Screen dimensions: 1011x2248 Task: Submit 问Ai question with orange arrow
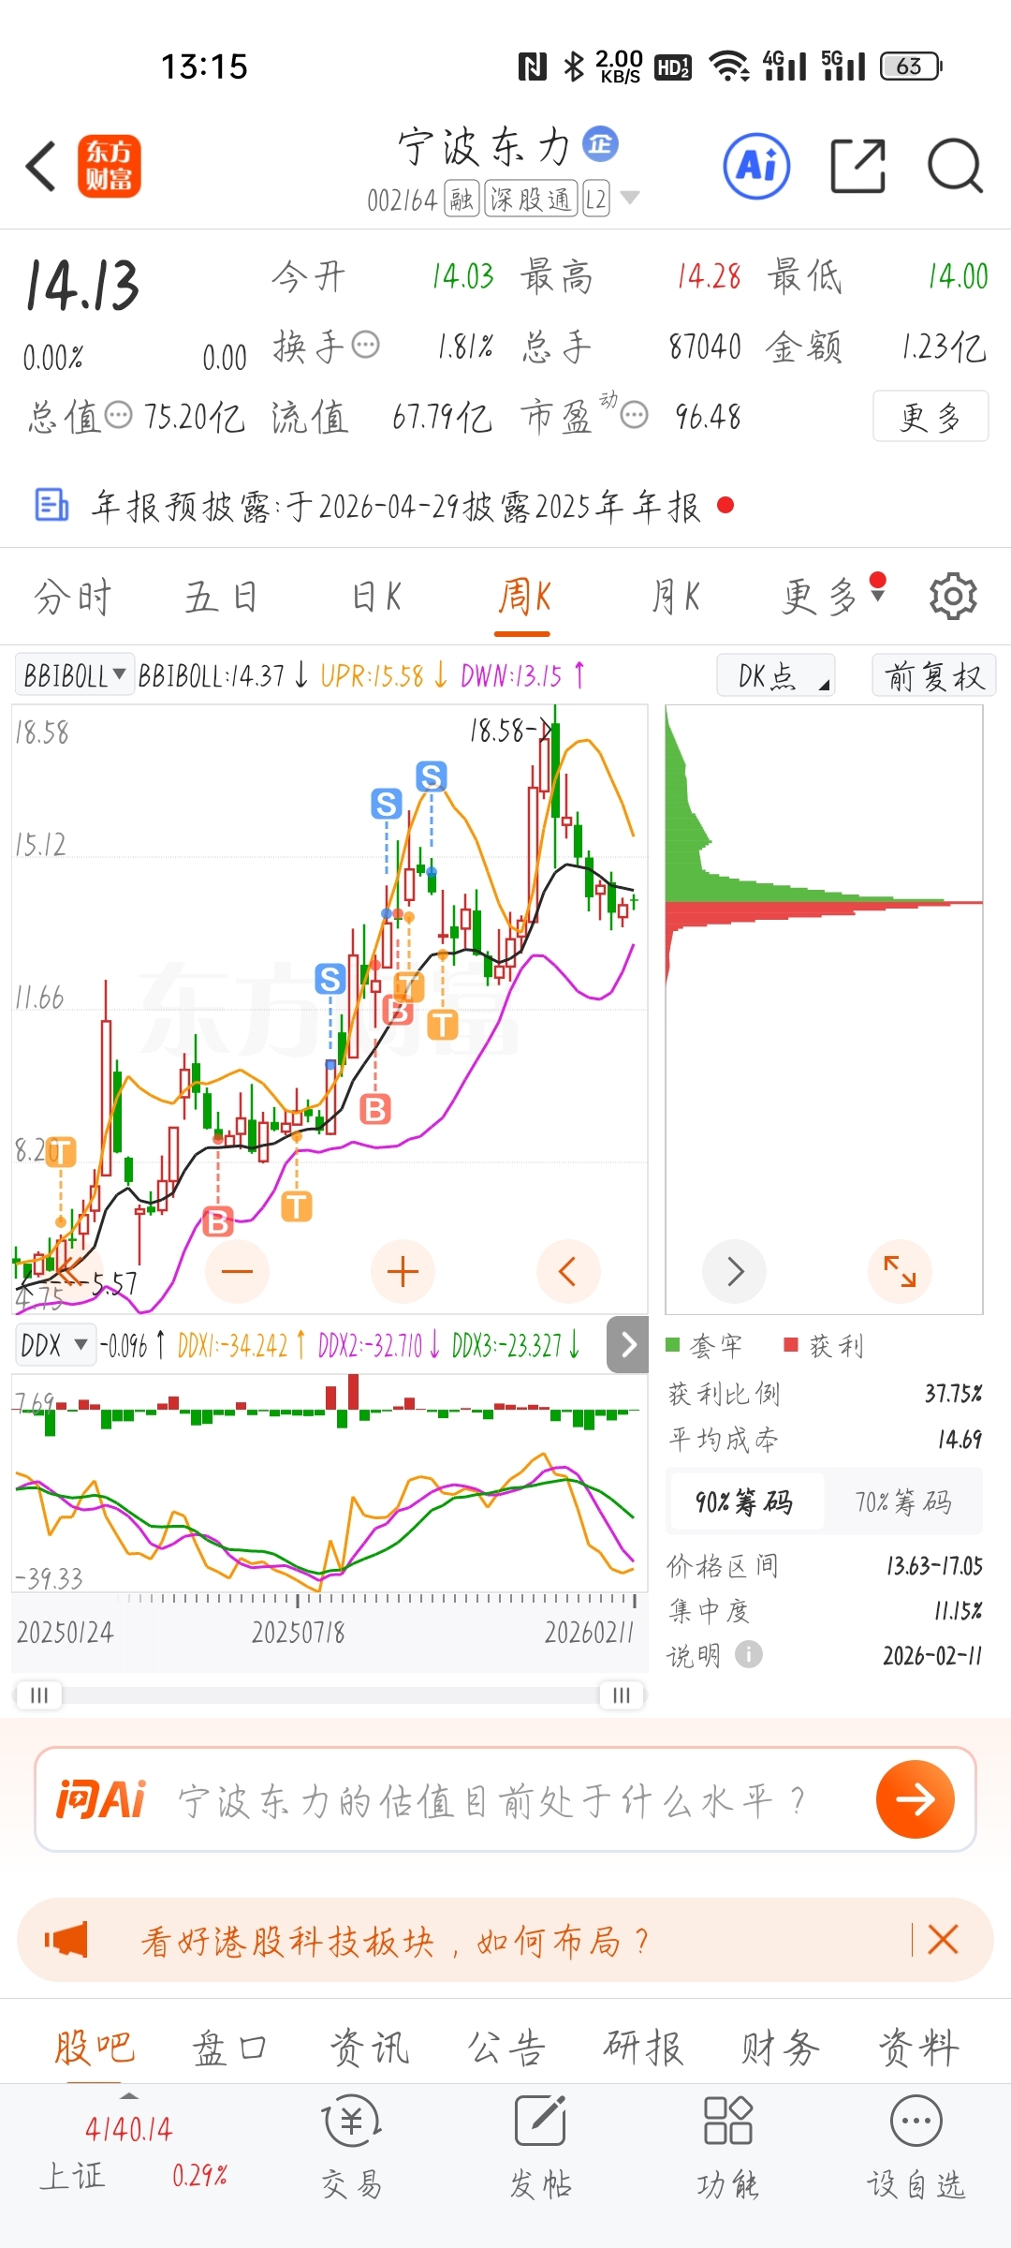point(915,1798)
